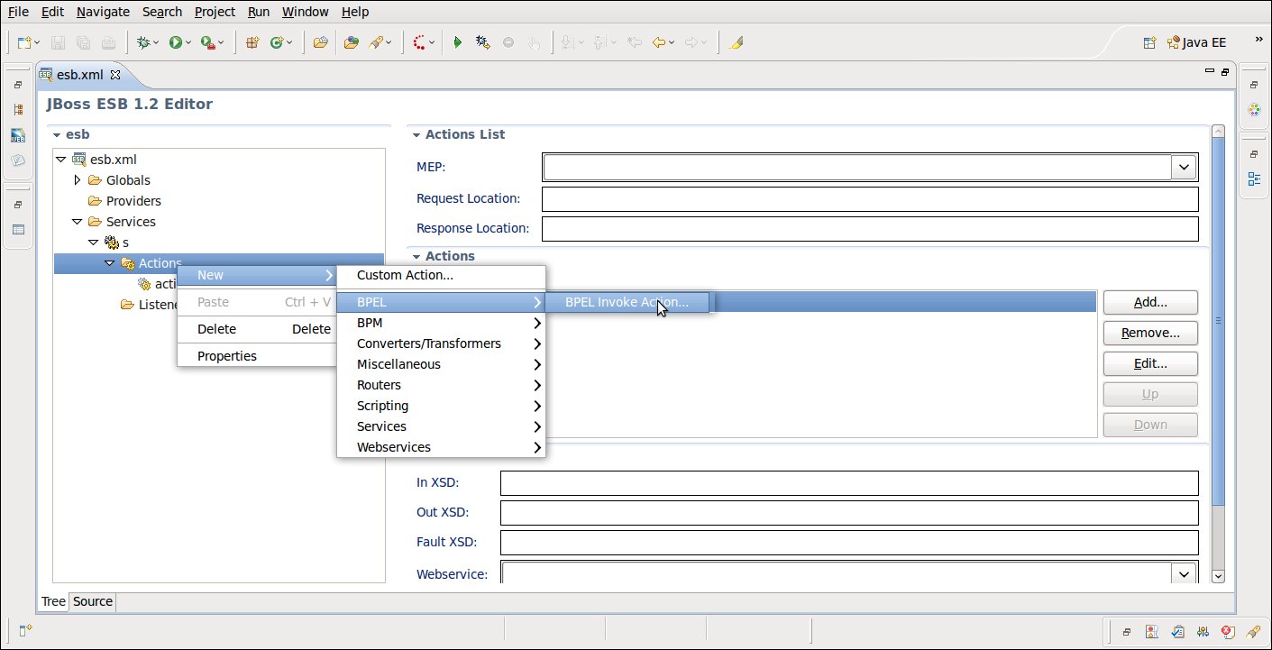Click the red circle icon in status bar
This screenshot has width=1272, height=650.
[1228, 631]
